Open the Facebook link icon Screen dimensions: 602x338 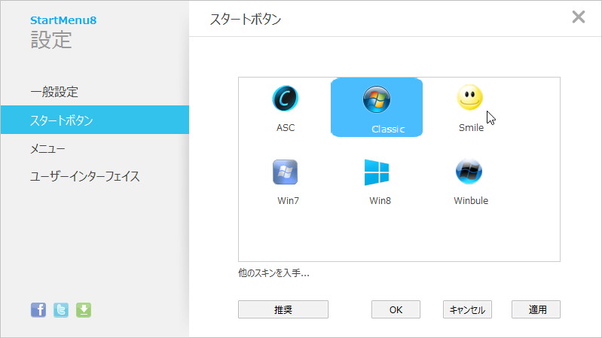(38, 309)
